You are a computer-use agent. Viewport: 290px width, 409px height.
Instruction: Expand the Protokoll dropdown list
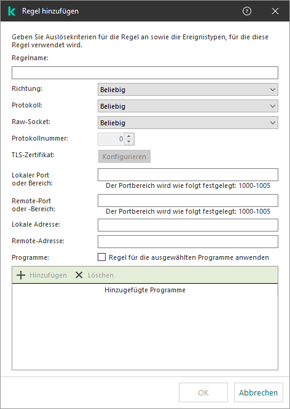pos(188,106)
